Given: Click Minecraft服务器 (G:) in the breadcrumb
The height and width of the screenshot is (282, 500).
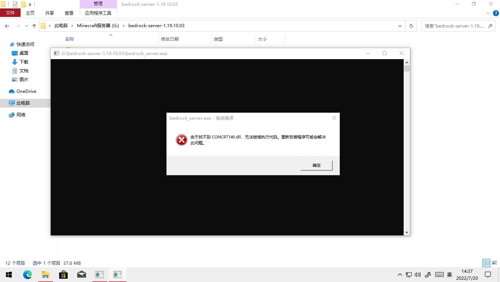Looking at the screenshot, I should 98,26.
